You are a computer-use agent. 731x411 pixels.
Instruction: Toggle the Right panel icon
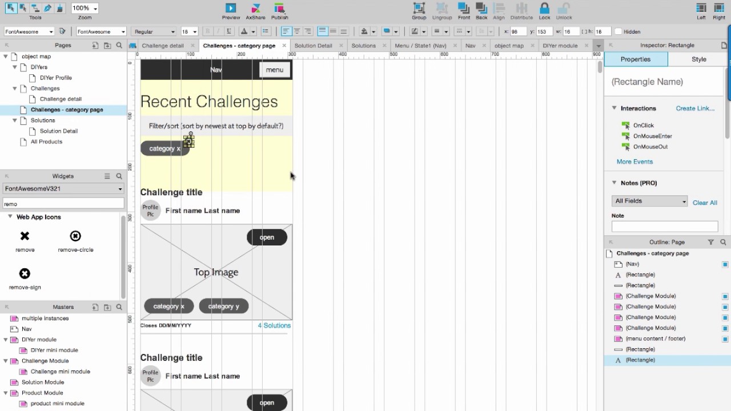tap(718, 8)
